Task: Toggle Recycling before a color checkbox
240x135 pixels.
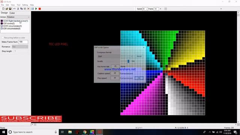Action: click(3, 37)
